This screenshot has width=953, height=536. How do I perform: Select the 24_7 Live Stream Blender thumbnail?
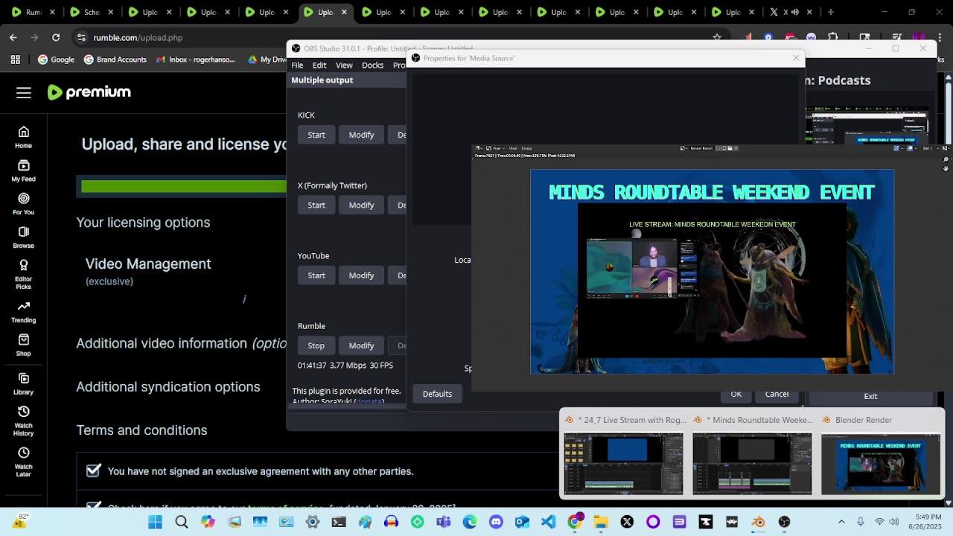coord(623,455)
